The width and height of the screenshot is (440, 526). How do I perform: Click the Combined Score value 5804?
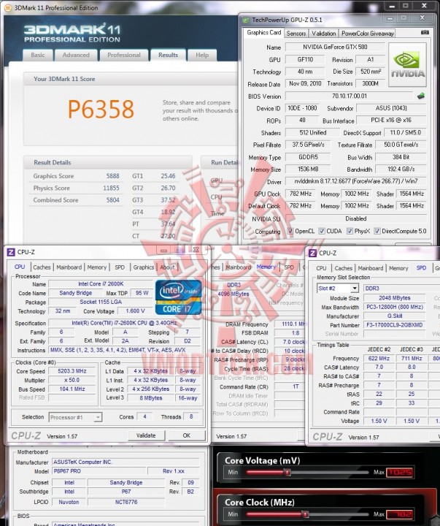pyautogui.click(x=113, y=200)
